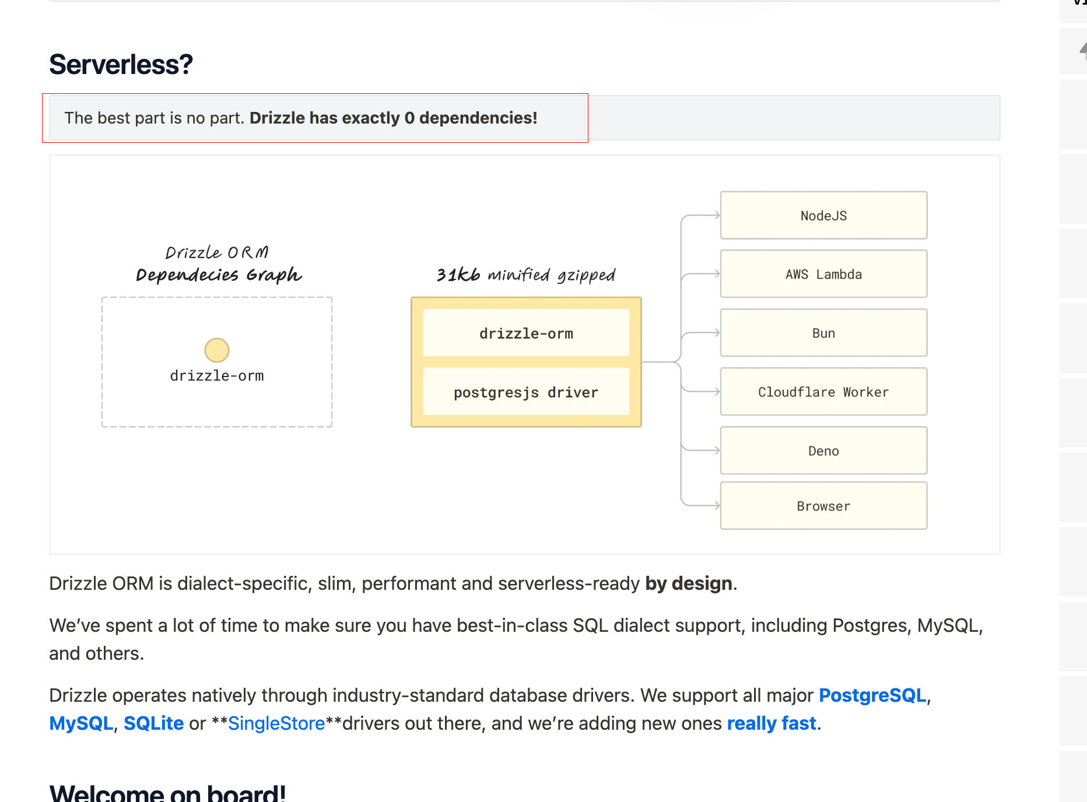1087x802 pixels.
Task: Click the drizzle-orm box in yellow bundle
Action: click(x=526, y=333)
